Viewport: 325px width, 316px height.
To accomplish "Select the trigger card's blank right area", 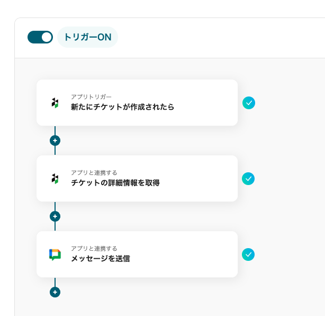I will click(206, 103).
